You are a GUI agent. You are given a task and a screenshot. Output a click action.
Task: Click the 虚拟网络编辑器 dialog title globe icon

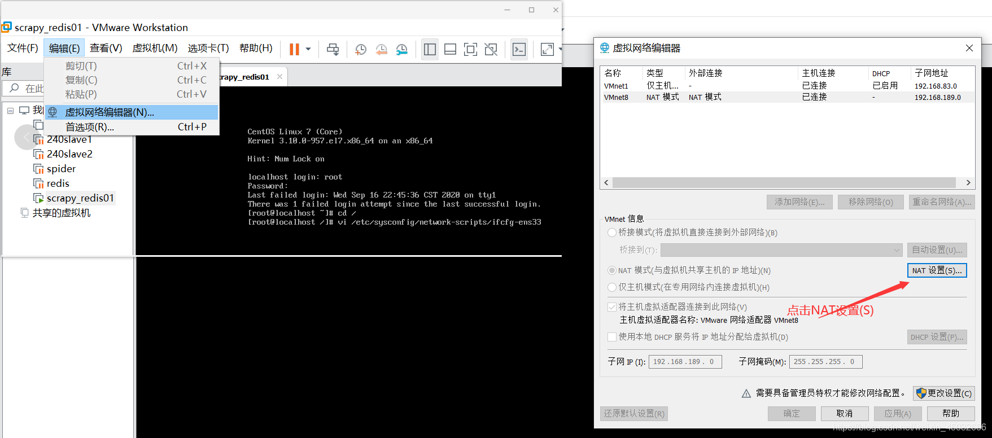(605, 48)
